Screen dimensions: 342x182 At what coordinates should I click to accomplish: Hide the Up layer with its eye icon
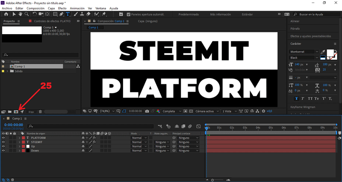point(3,146)
